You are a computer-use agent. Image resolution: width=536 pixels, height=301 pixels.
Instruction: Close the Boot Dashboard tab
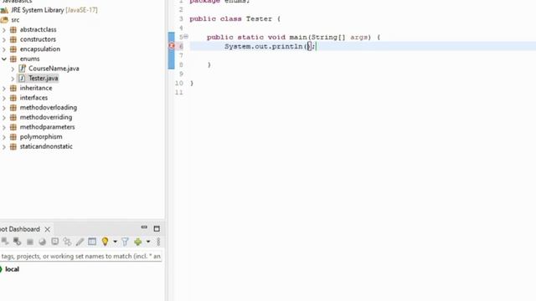coord(48,229)
